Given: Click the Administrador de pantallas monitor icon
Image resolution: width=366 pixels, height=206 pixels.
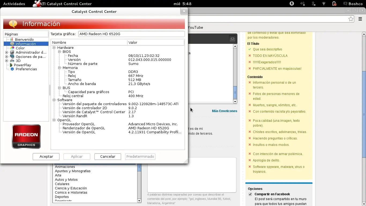Looking at the screenshot, I should coord(12,52).
